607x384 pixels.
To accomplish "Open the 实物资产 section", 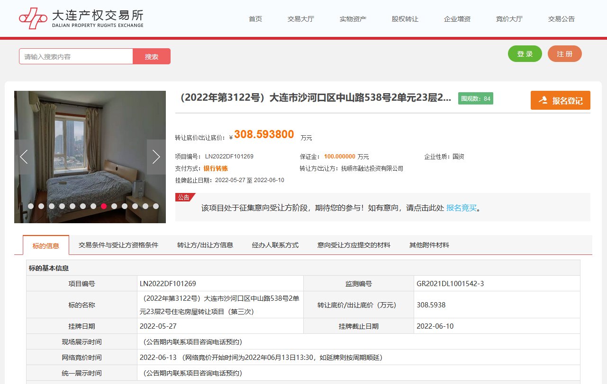I will tap(353, 19).
